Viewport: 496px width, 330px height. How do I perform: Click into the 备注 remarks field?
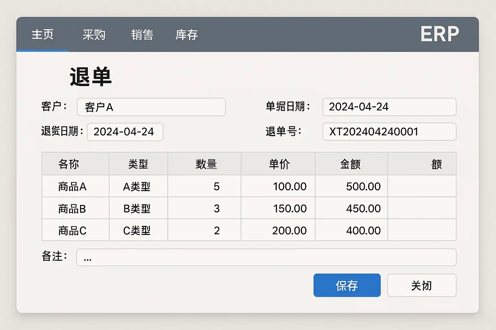click(x=266, y=257)
